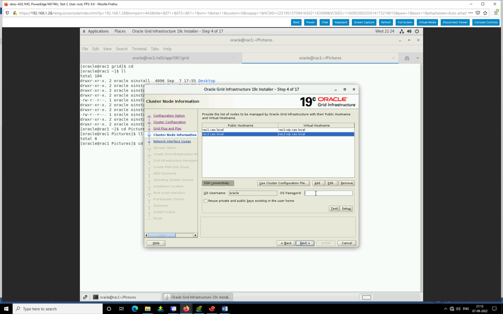Open Console Controls
This screenshot has width=503, height=314.
click(x=486, y=22)
